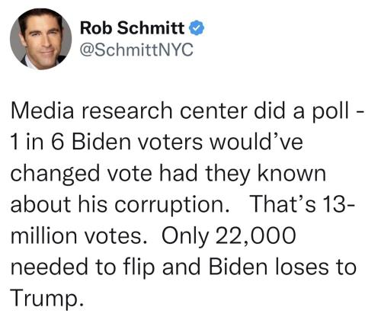Click the words 'Biden loses to'
The image size is (381, 320).
click(x=282, y=267)
